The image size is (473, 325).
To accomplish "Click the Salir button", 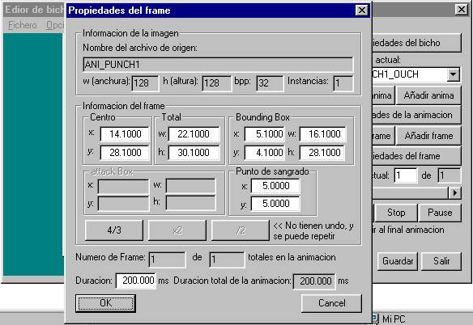I will click(441, 261).
